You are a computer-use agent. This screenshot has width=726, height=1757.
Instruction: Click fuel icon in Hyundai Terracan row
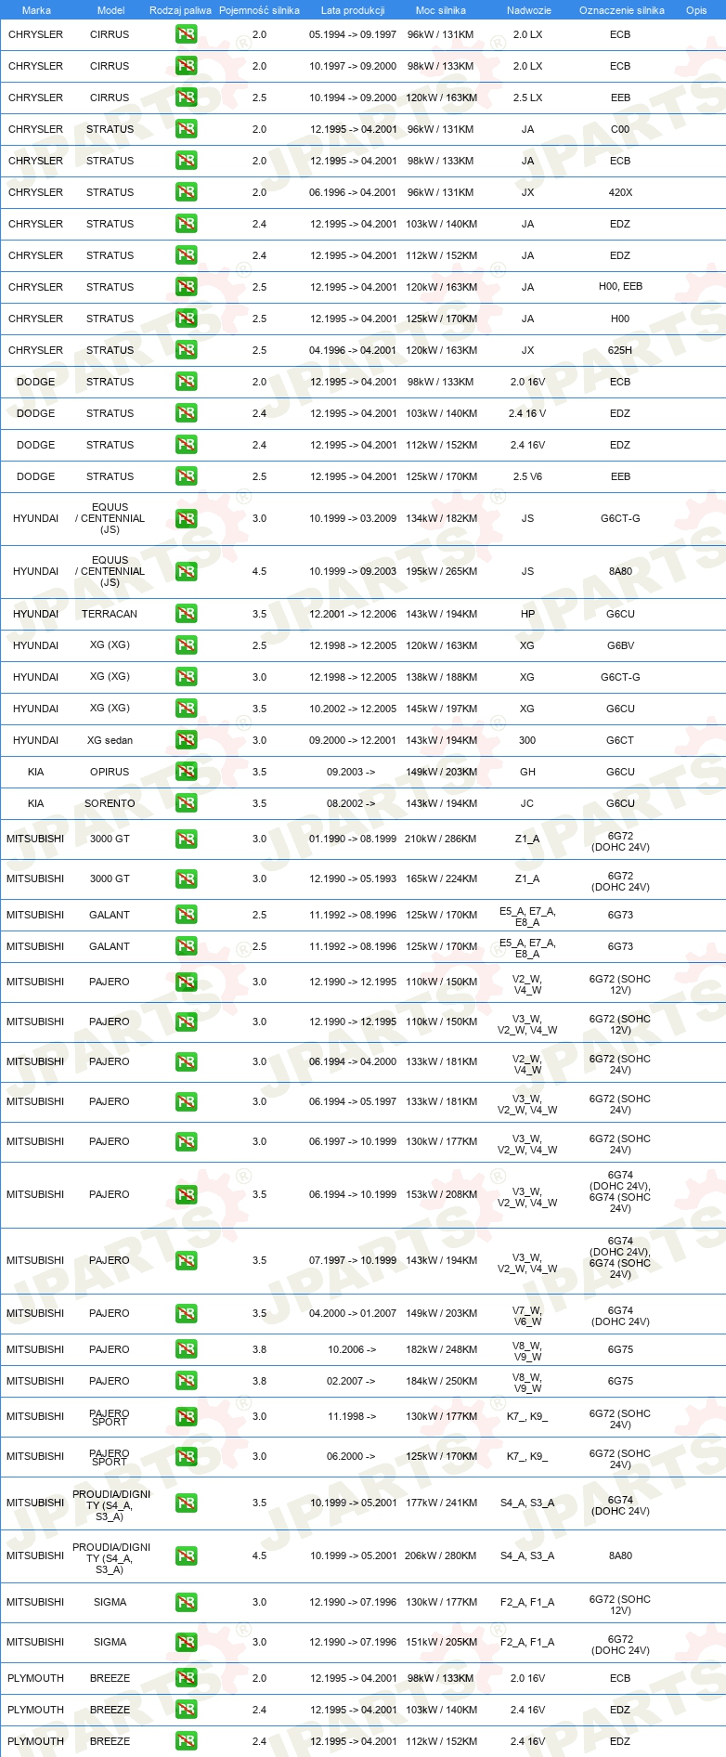pos(187,614)
